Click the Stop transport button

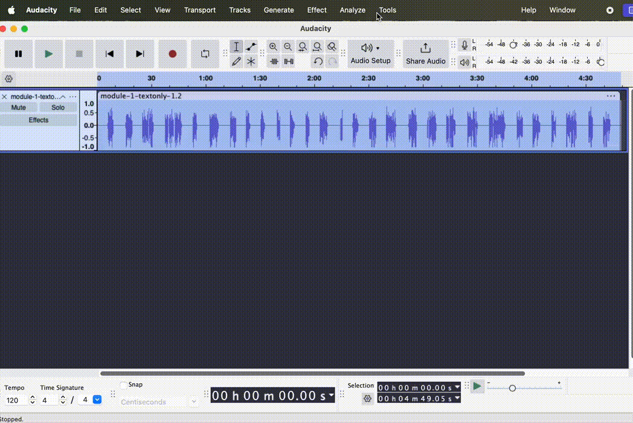pyautogui.click(x=79, y=54)
